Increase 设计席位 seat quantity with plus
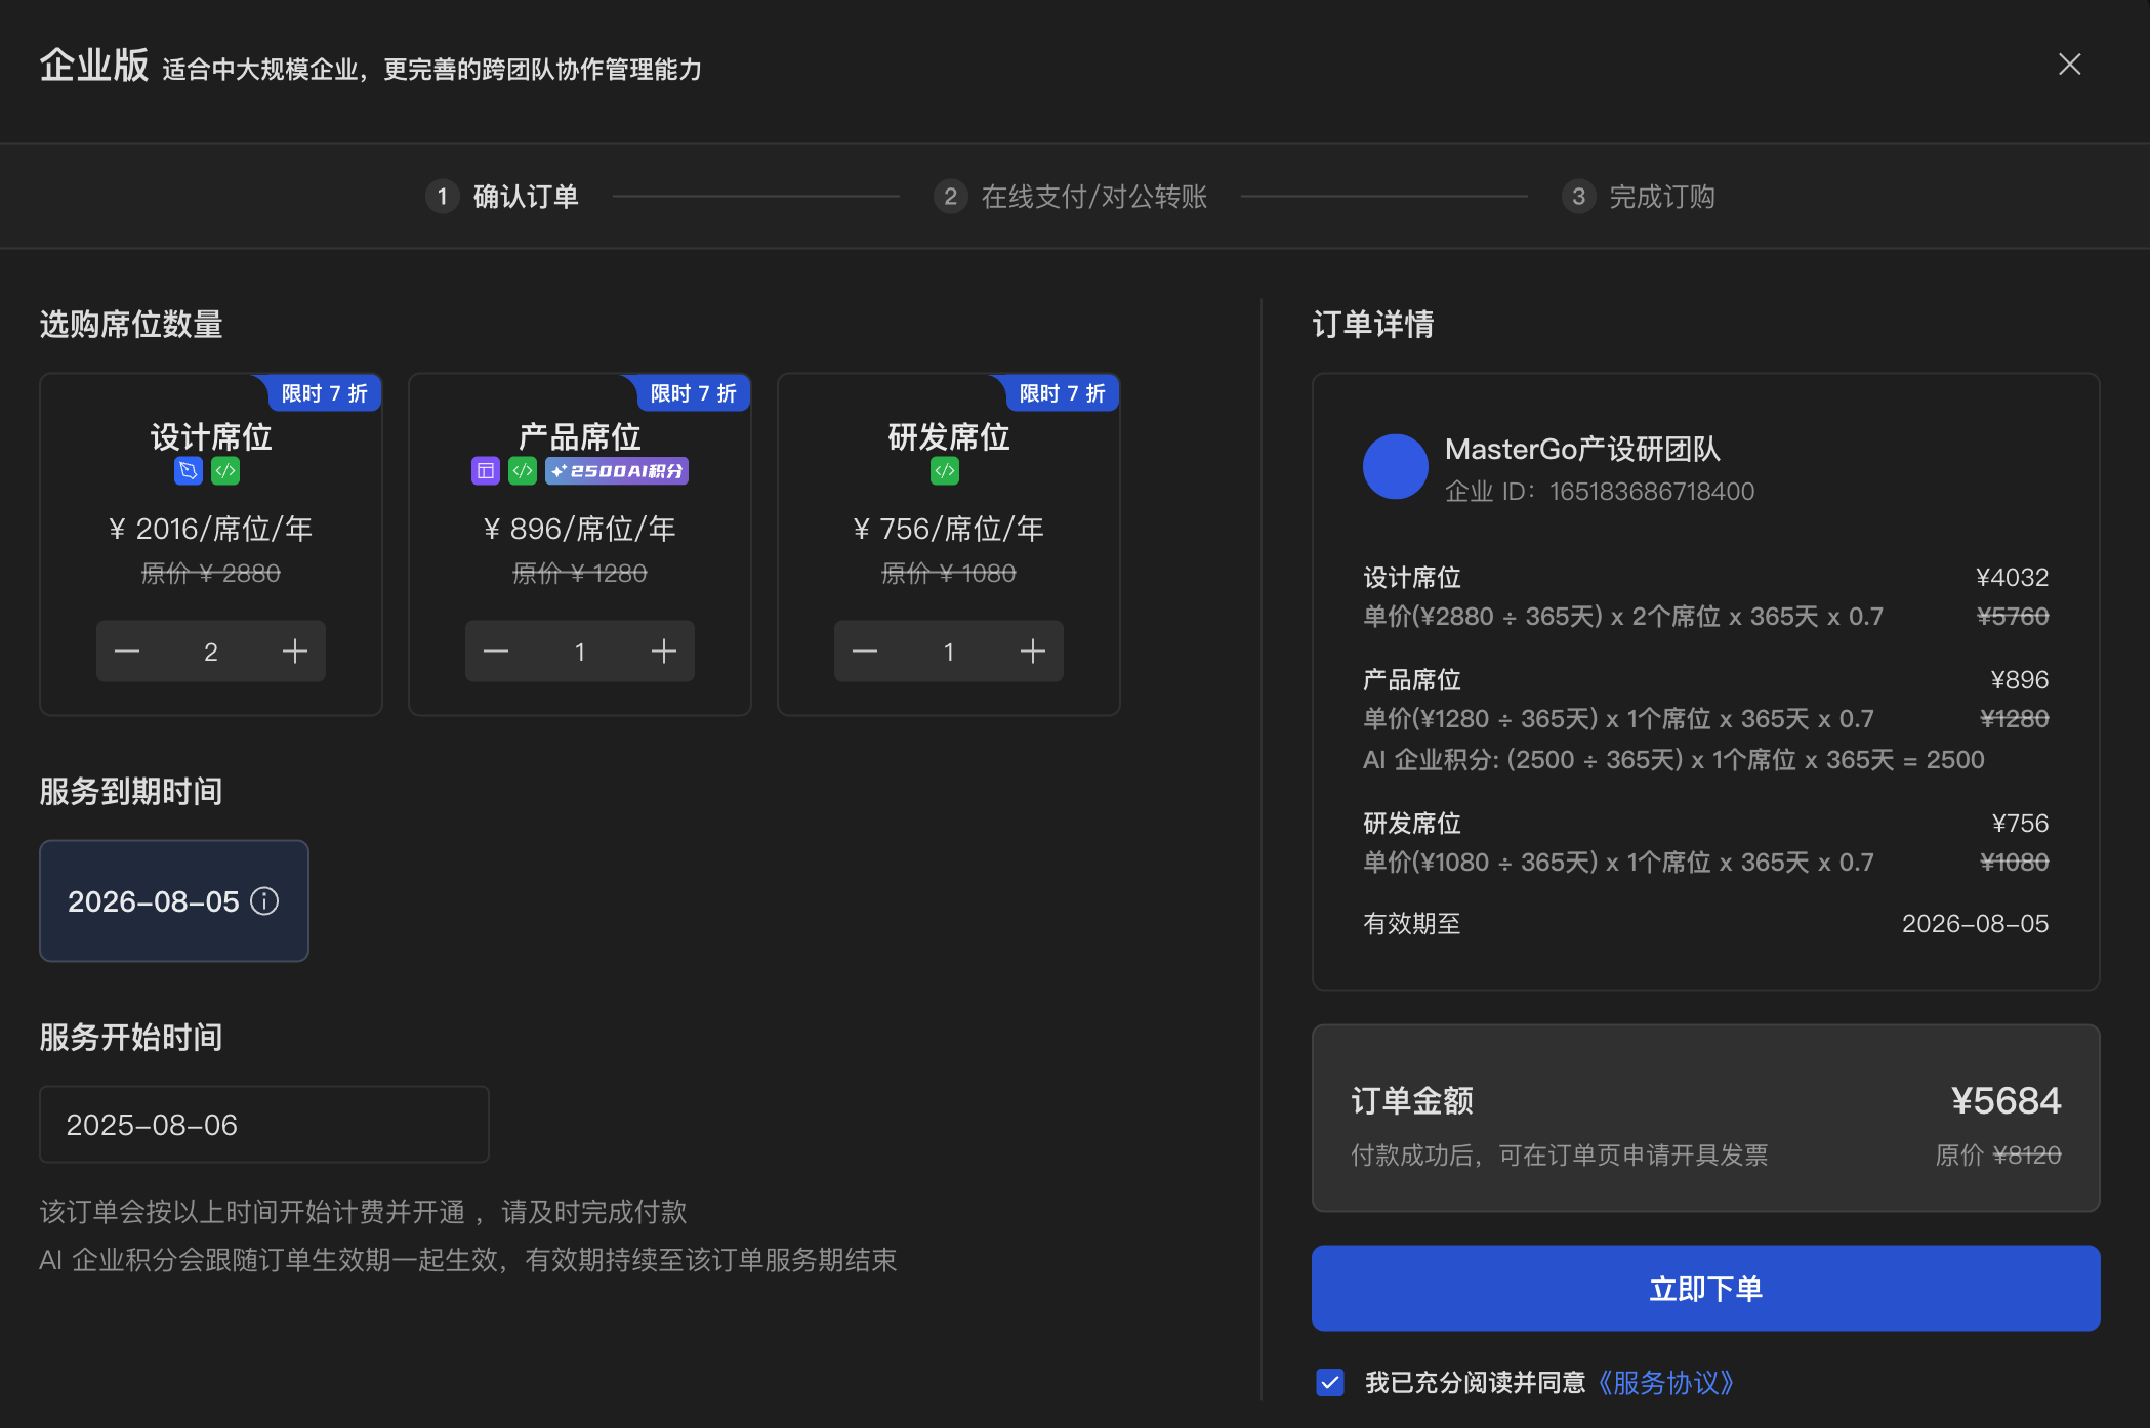The image size is (2150, 1428). [x=295, y=651]
